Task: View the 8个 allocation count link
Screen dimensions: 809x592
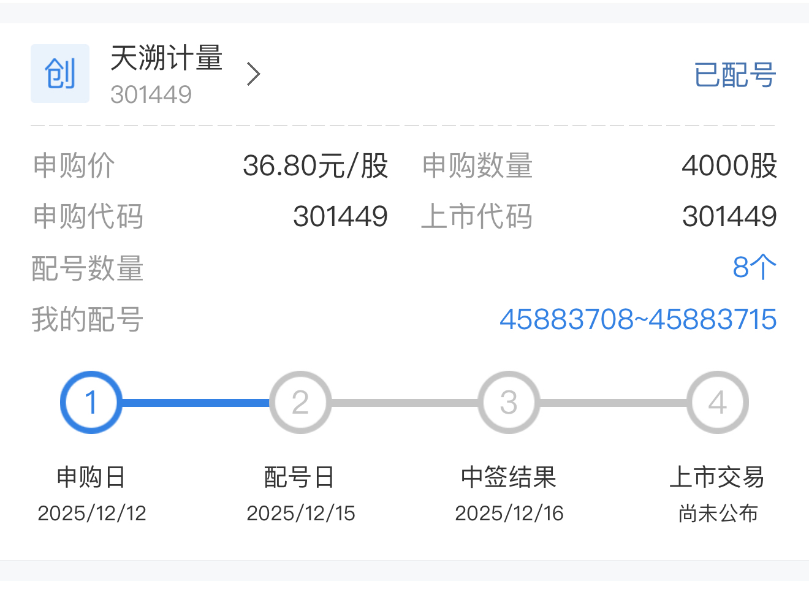Action: click(x=754, y=268)
